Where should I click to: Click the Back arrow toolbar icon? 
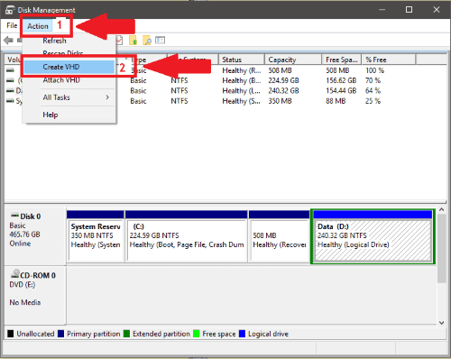point(8,40)
